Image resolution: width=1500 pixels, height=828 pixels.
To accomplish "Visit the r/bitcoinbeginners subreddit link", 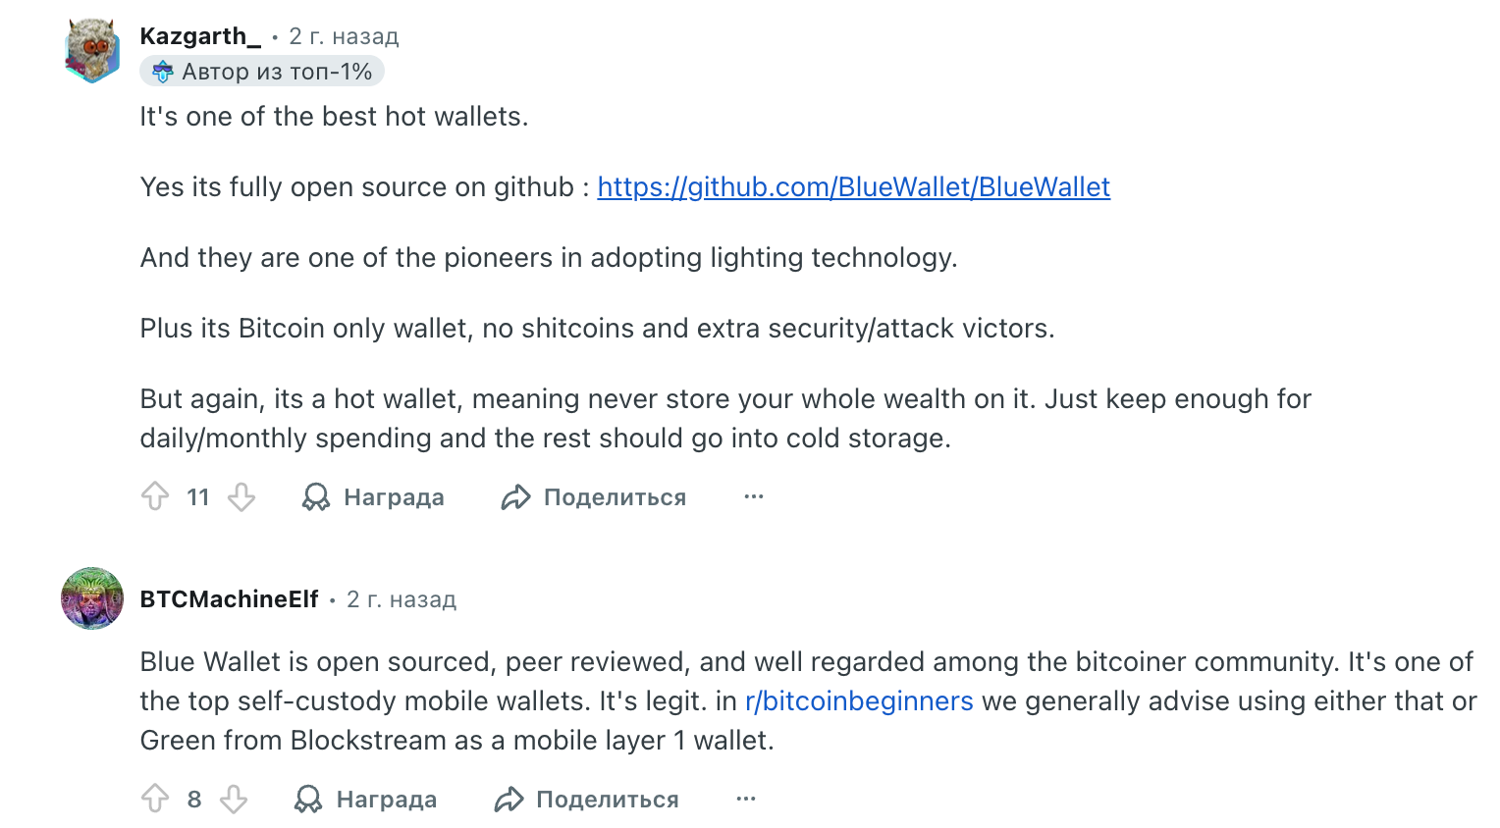I will pyautogui.click(x=859, y=700).
